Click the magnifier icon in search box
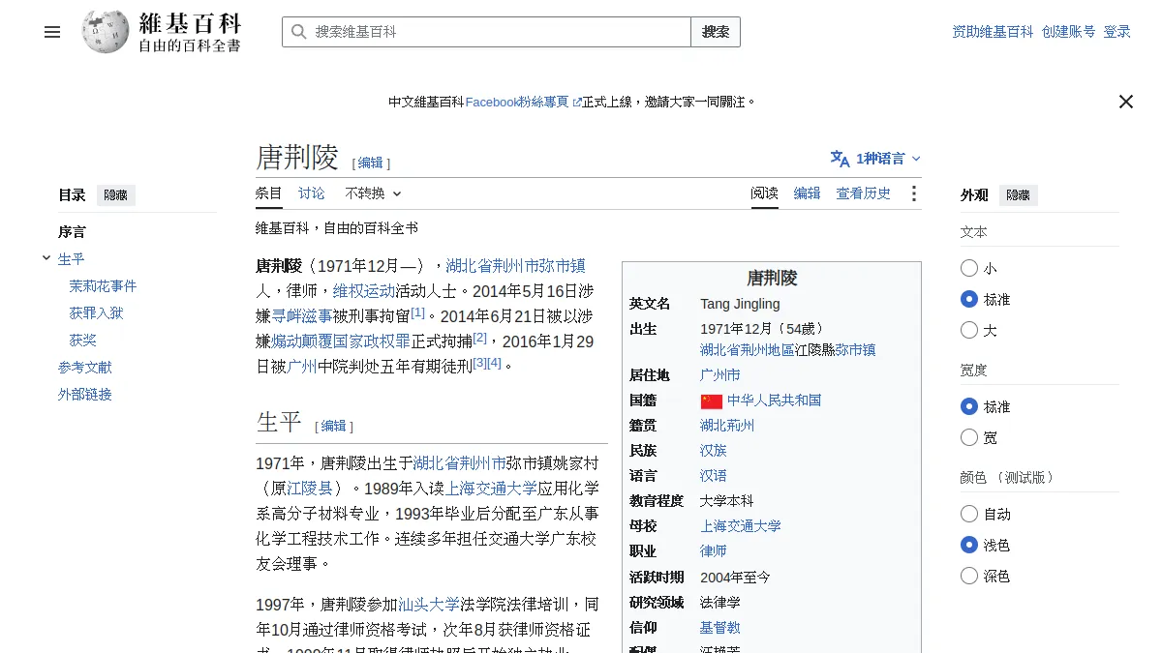 [x=298, y=32]
